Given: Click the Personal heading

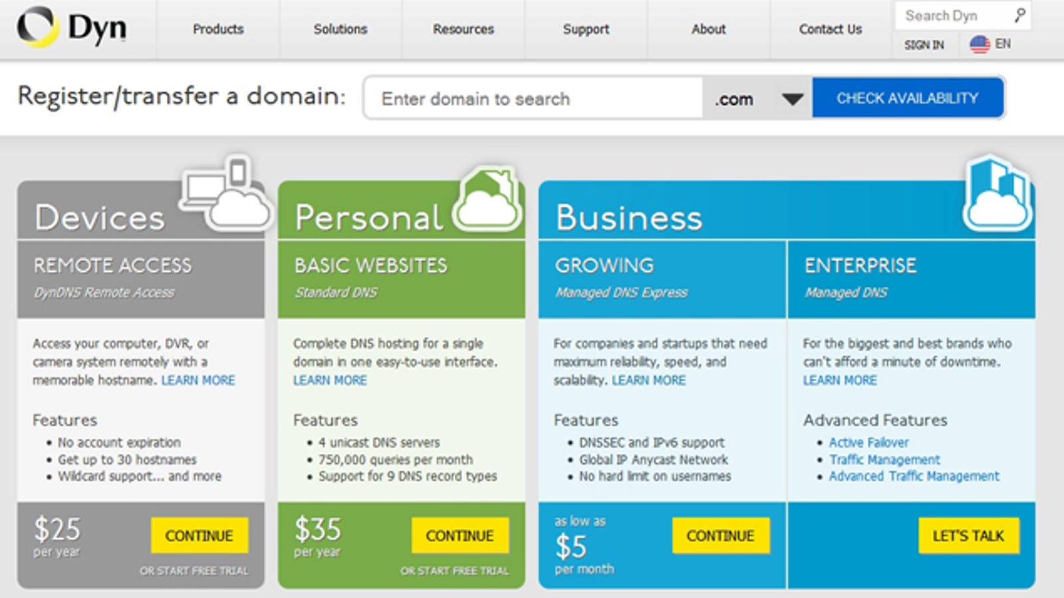Looking at the screenshot, I should click(369, 218).
